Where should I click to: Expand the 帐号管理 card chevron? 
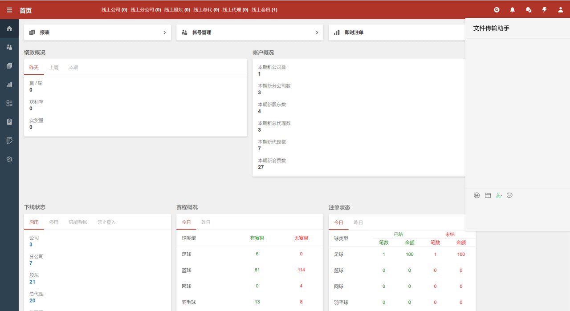tap(317, 32)
